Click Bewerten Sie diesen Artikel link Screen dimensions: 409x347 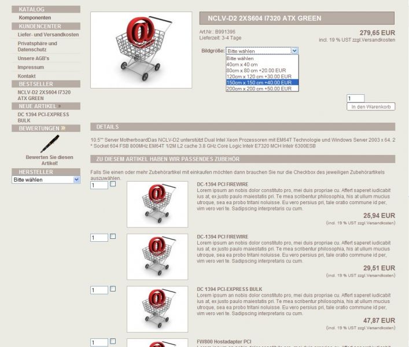coord(50,160)
